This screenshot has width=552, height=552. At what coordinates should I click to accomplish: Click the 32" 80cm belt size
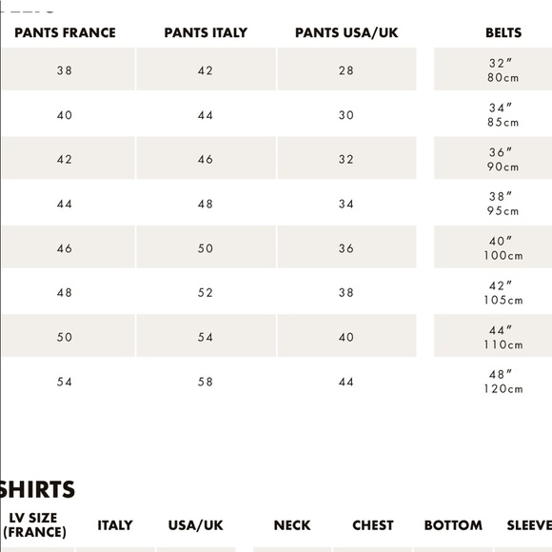click(x=503, y=70)
